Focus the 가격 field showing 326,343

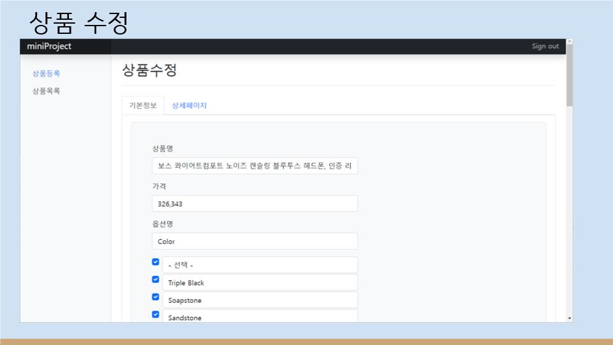coord(255,203)
